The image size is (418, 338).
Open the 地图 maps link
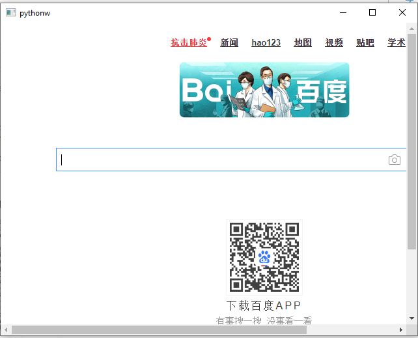(303, 42)
